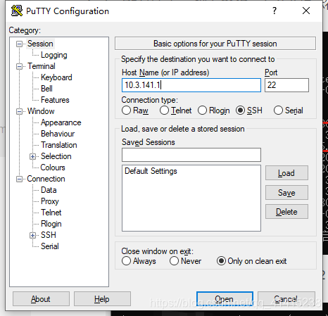Viewport: 328px width, 316px height.
Task: Click the Load button
Action: pos(286,173)
